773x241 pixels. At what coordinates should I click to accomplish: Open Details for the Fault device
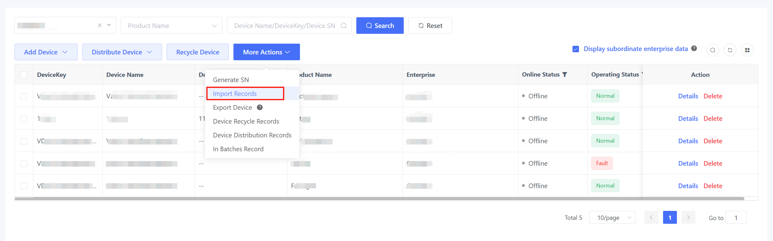tap(688, 163)
